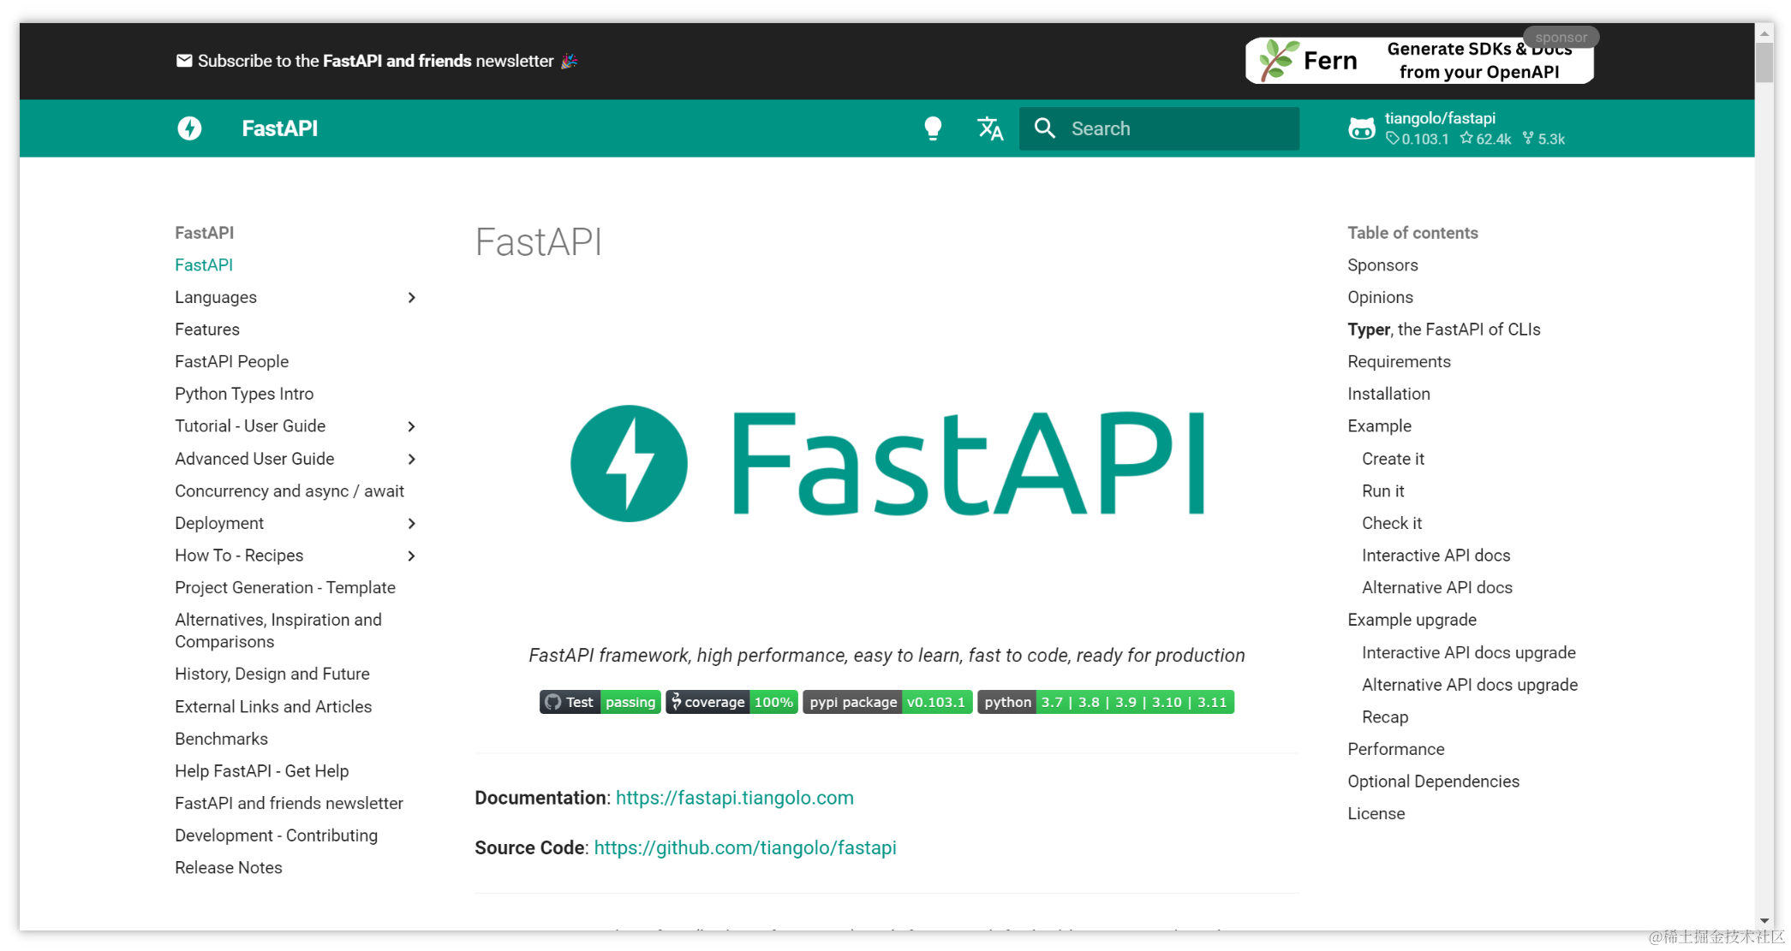Click the Test passing badge

click(x=600, y=702)
